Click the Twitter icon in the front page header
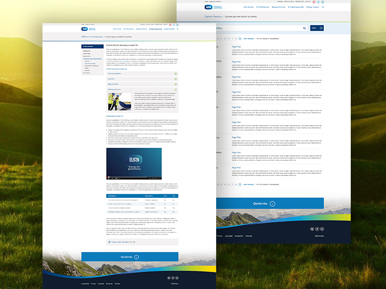 (x=174, y=25)
